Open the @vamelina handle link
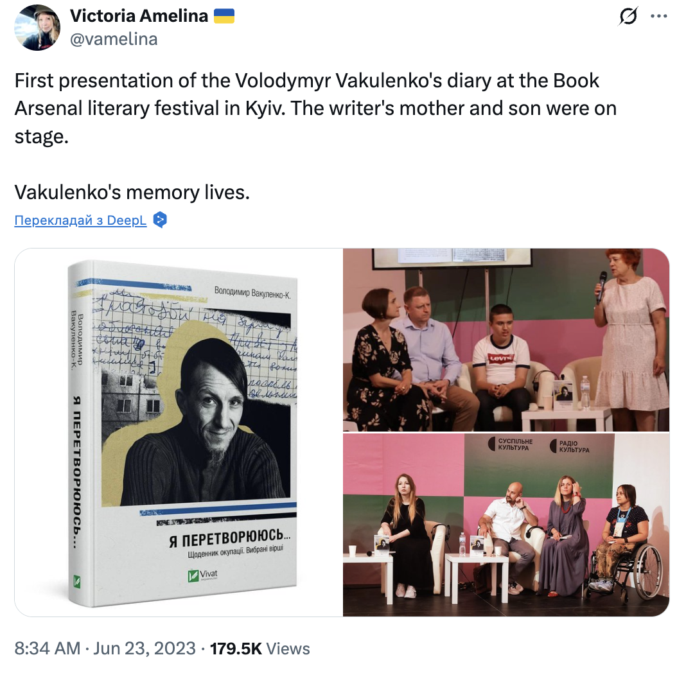Image resolution: width=686 pixels, height=673 pixels. pos(114,39)
